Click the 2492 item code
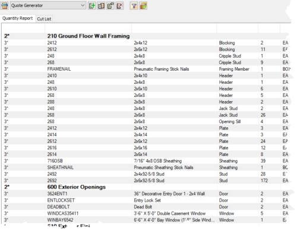Viewport: 297px width, 232px height. pyautogui.click(x=52, y=174)
